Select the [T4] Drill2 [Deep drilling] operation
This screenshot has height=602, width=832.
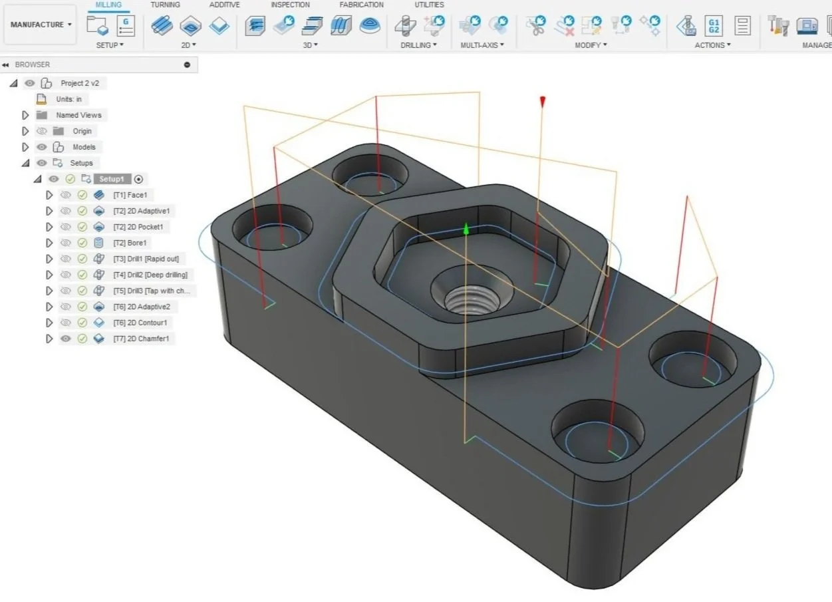pos(150,275)
